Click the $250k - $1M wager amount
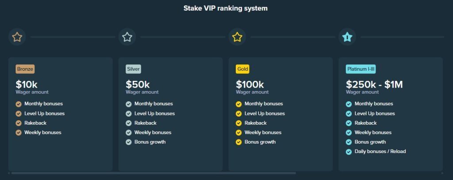Screen dimensions: 453x180 pyautogui.click(x=374, y=84)
